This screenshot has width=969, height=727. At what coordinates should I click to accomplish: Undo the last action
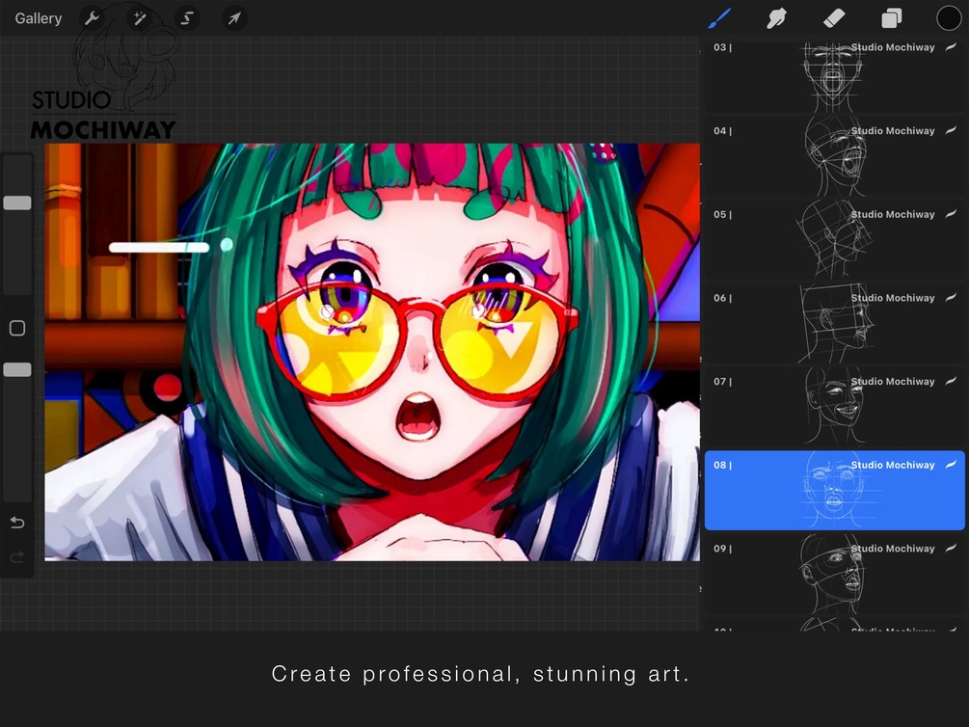[17, 523]
